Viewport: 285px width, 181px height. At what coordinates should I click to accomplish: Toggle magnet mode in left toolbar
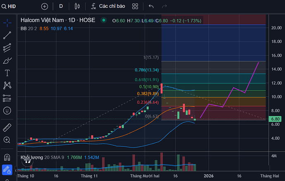7,157
